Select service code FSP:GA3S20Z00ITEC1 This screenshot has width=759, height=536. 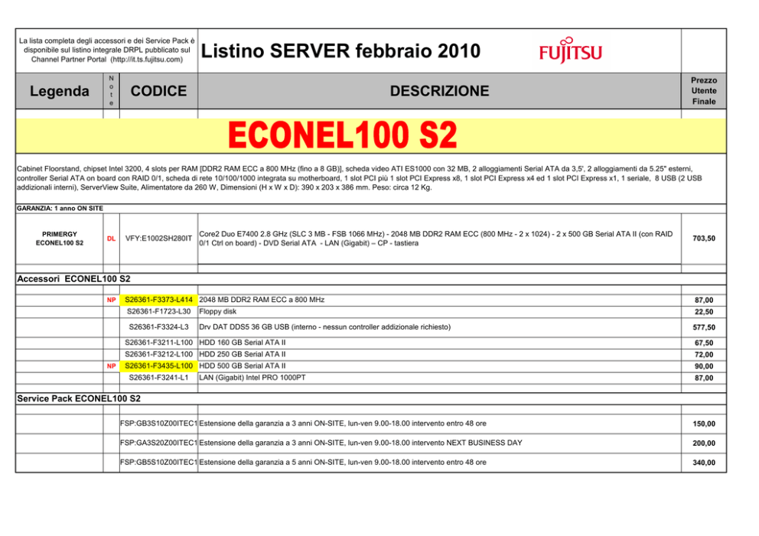158,443
